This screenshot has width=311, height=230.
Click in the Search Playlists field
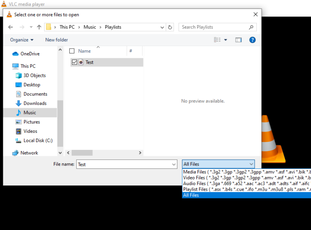coord(214,27)
